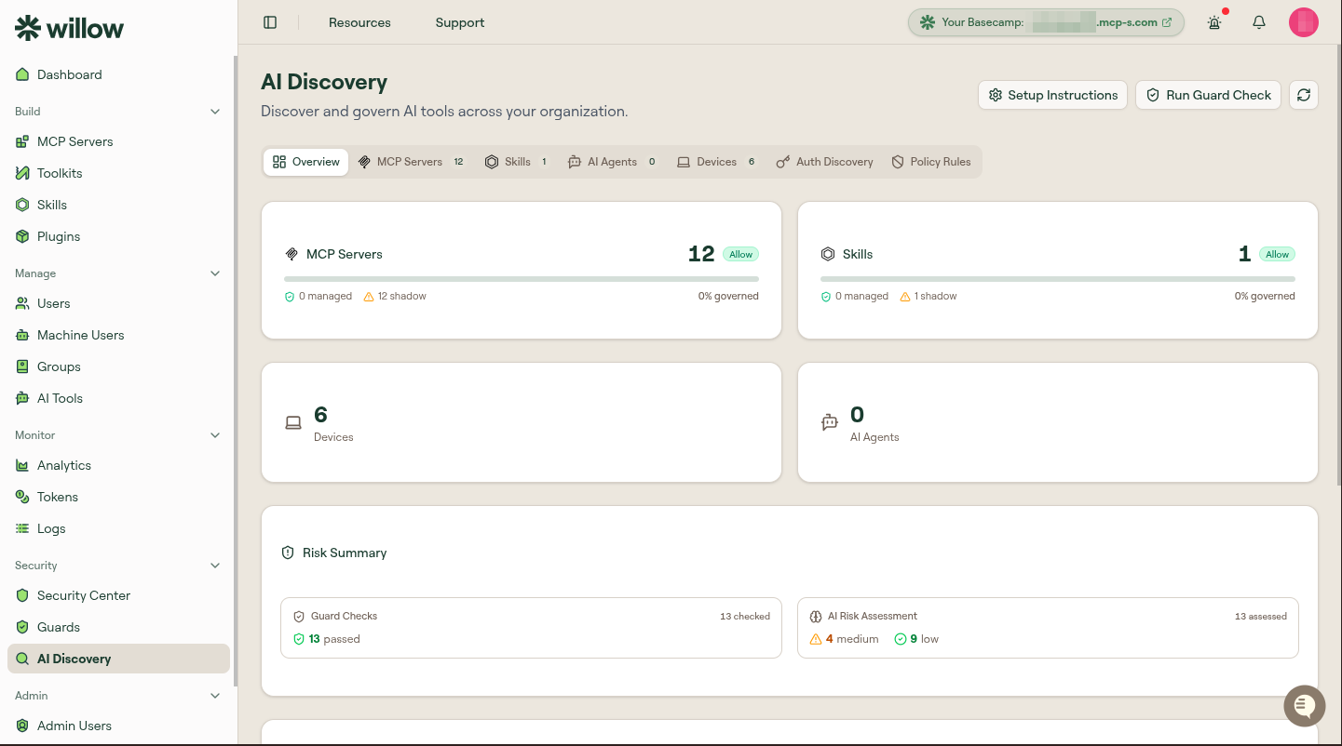Click the Dashboard home icon
The height and width of the screenshot is (746, 1342).
[x=22, y=74]
